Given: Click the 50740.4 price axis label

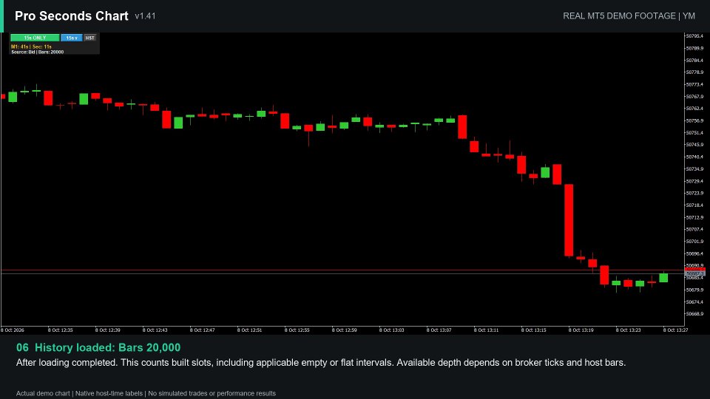Looking at the screenshot, I should (694, 157).
